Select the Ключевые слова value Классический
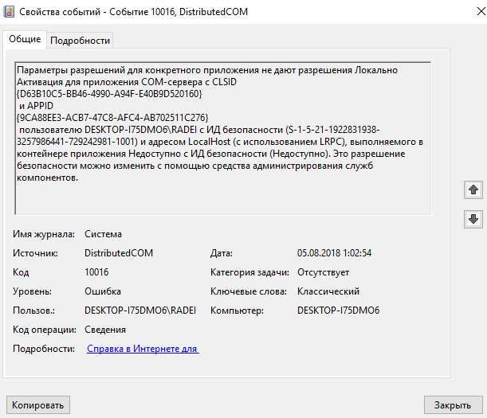487x418 pixels. pos(328,291)
